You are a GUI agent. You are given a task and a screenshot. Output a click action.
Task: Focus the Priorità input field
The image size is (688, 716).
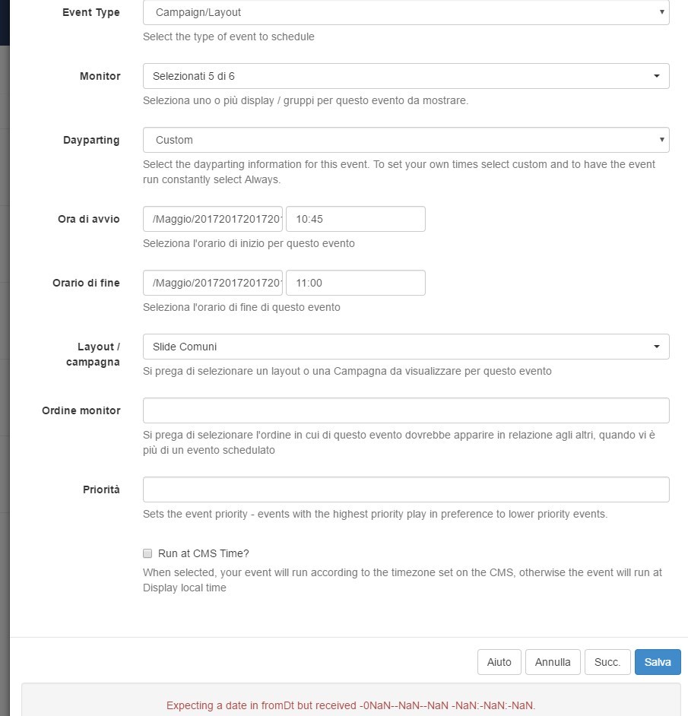406,489
